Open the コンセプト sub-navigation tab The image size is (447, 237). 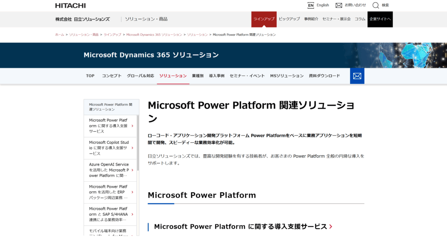pyautogui.click(x=112, y=76)
